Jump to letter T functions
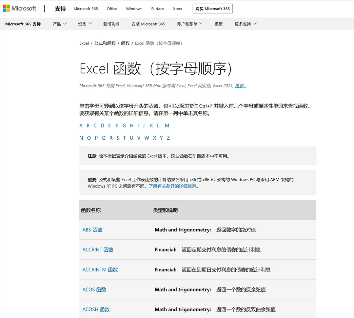This screenshot has width=354, height=318. pyautogui.click(x=125, y=138)
